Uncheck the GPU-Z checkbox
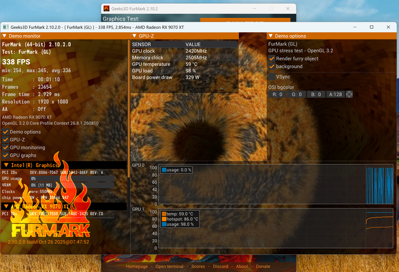 5,140
